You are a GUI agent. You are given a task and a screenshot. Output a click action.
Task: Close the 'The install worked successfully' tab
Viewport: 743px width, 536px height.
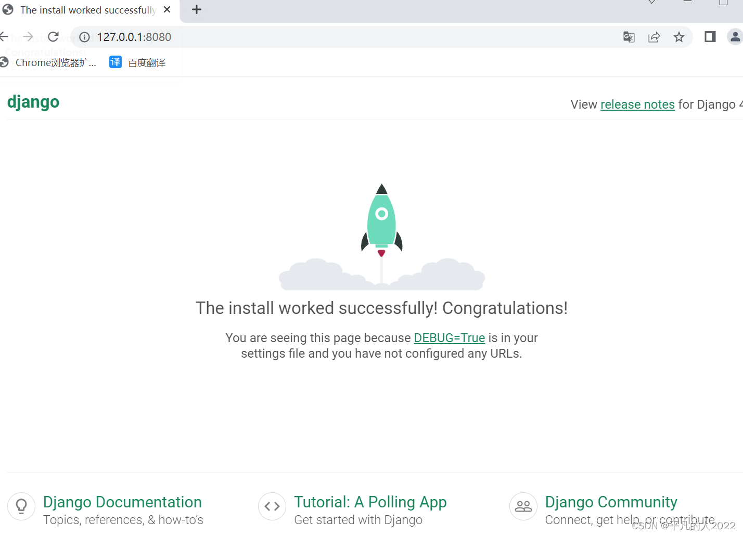167,9
